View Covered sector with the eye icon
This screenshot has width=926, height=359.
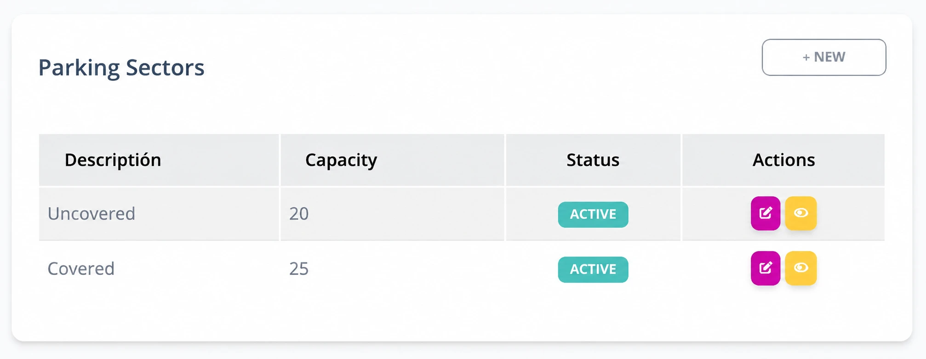click(801, 268)
